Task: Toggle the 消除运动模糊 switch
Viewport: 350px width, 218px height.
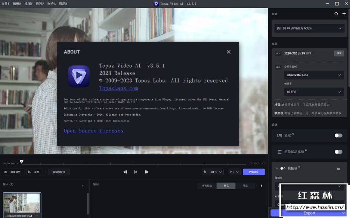Action: tap(338, 152)
